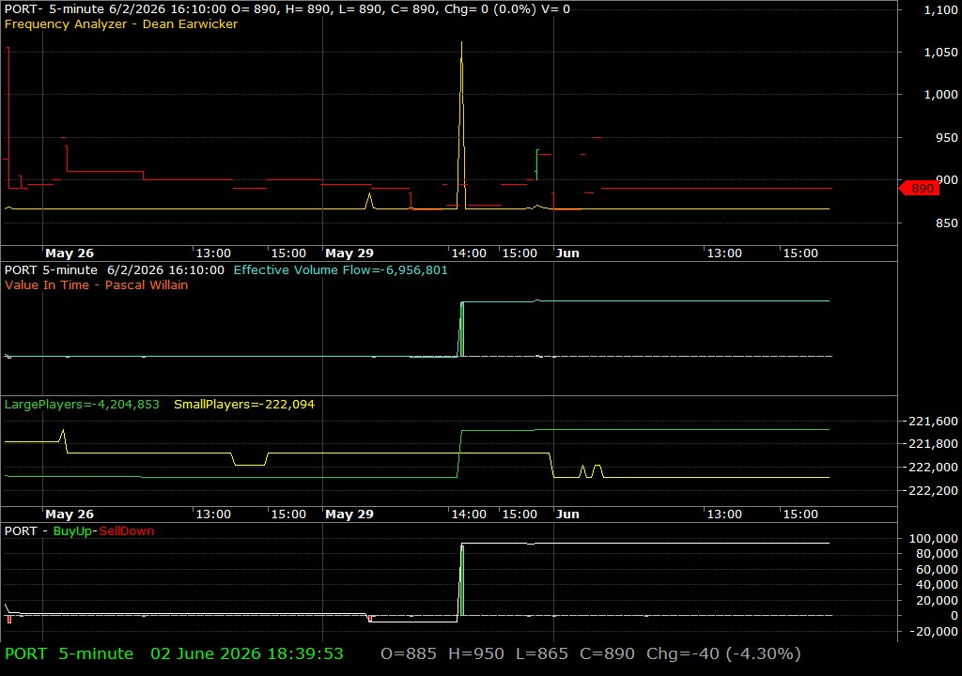Image resolution: width=962 pixels, height=676 pixels.
Task: Click the LargePlayers=-4,204,853 legend
Action: pyautogui.click(x=82, y=405)
